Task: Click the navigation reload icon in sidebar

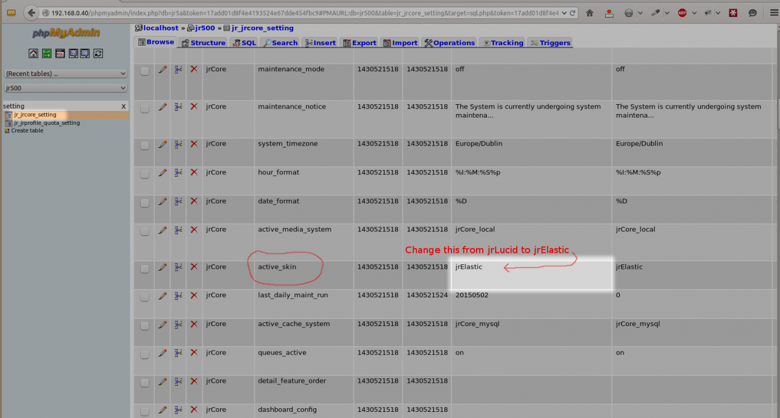Action: click(98, 54)
